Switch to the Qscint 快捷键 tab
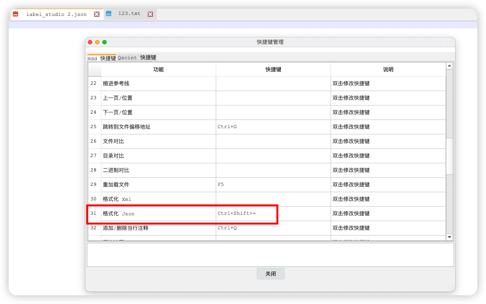 click(x=138, y=57)
